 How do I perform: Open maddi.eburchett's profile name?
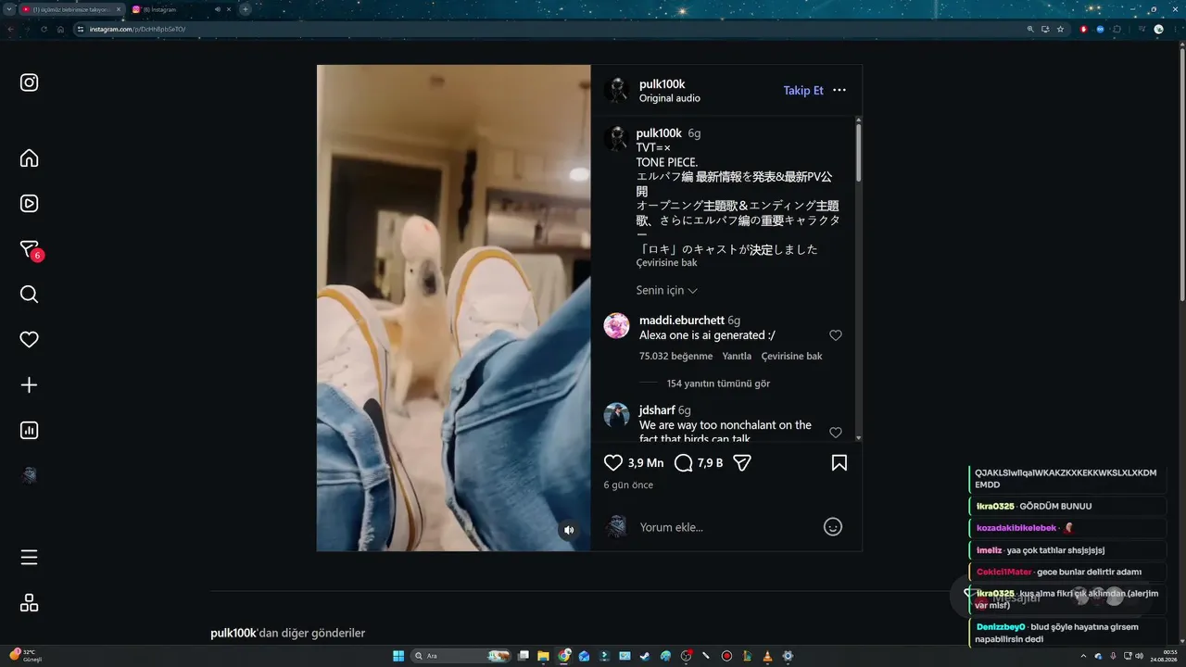[x=682, y=321]
